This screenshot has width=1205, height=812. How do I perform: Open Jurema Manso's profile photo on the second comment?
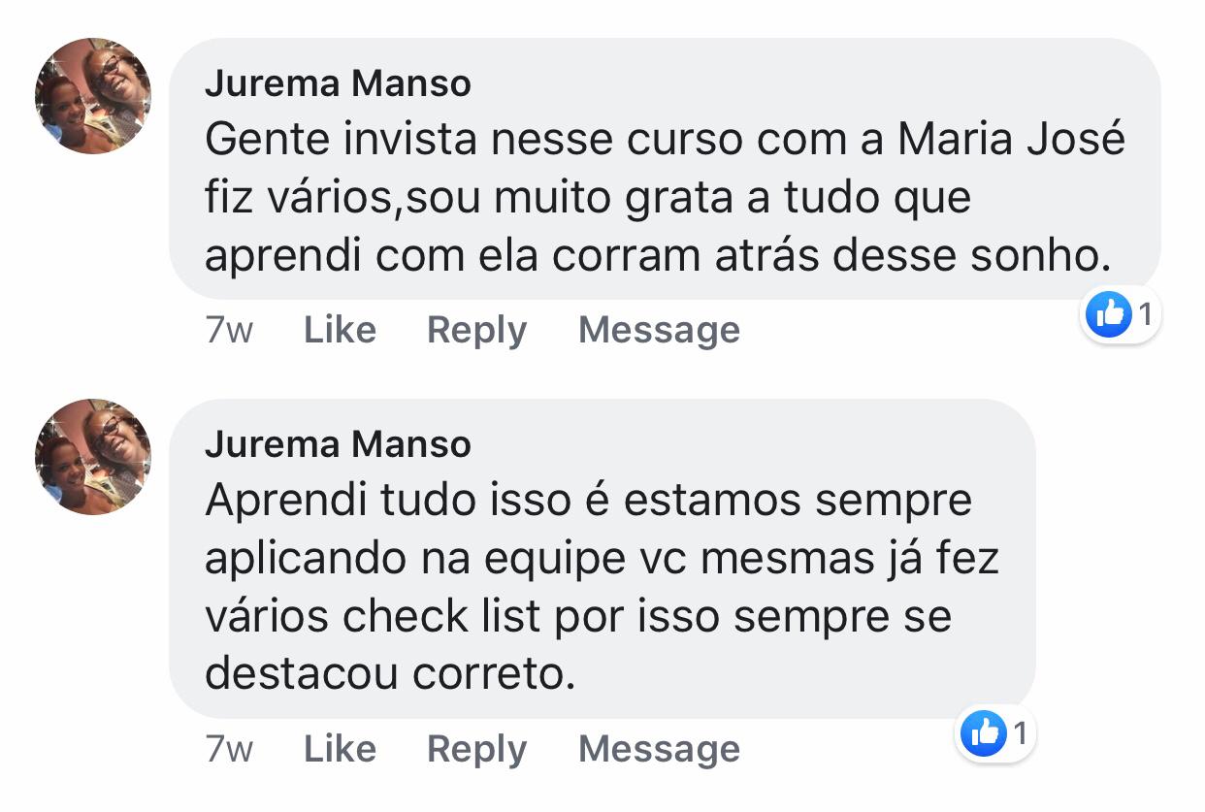tap(93, 457)
